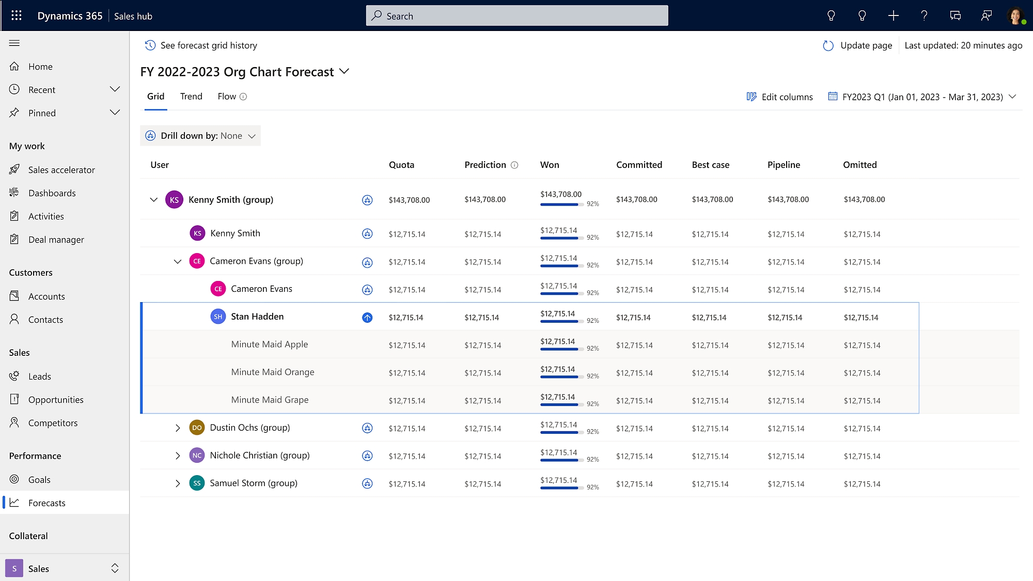Toggle the Nichole Christian group expand arrow
1033x581 pixels.
[177, 456]
